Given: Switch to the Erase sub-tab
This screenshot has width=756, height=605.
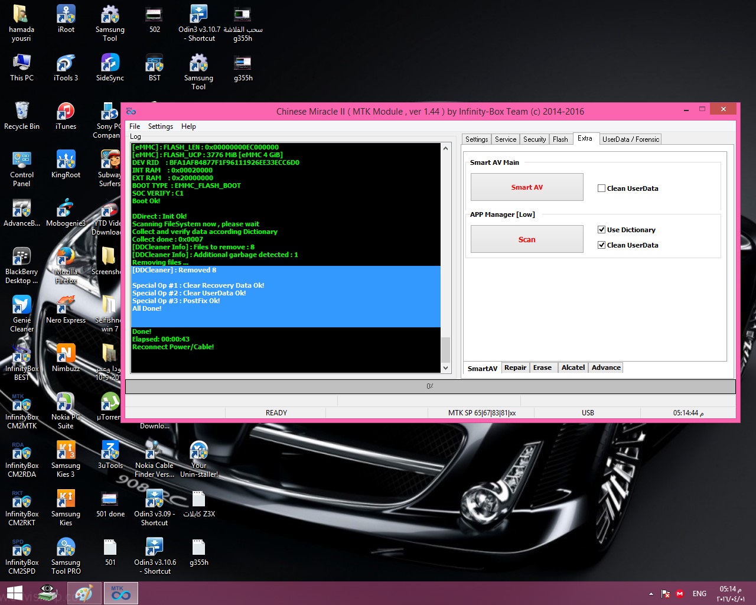Looking at the screenshot, I should tap(542, 367).
